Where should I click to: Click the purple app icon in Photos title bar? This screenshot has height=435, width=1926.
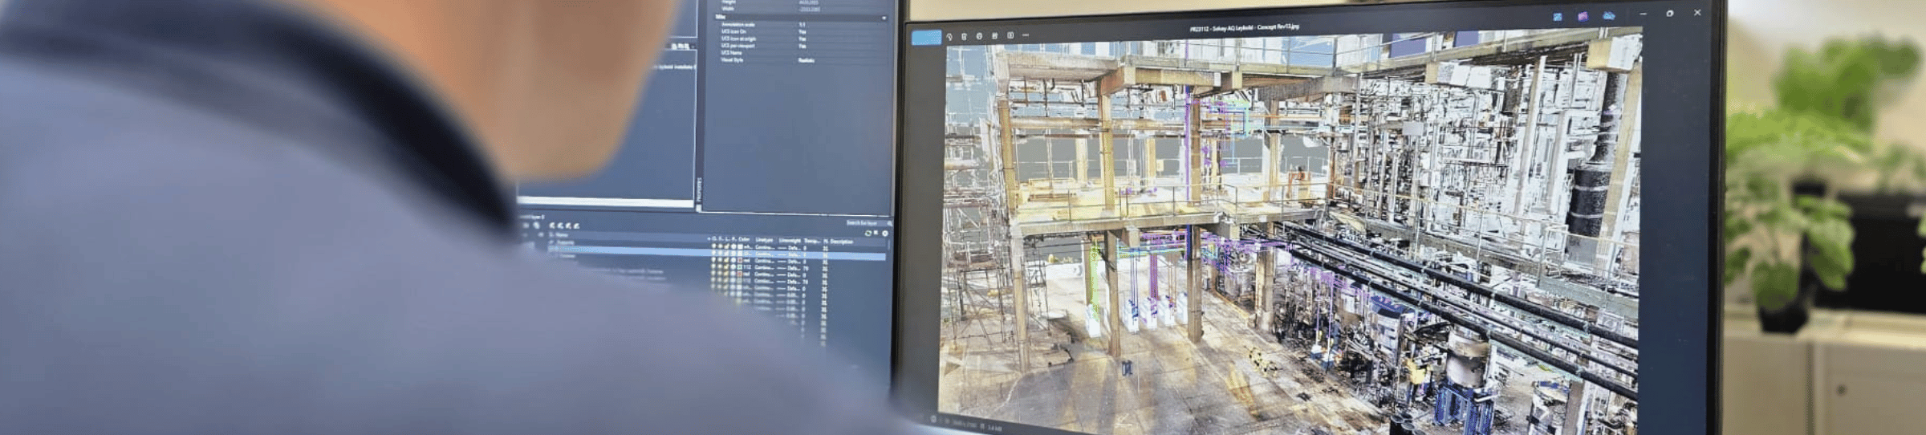[x=1583, y=16]
